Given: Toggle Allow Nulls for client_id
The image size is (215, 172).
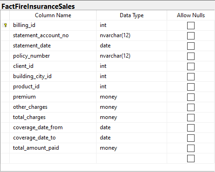Looking at the screenshot, I should click(x=191, y=66).
